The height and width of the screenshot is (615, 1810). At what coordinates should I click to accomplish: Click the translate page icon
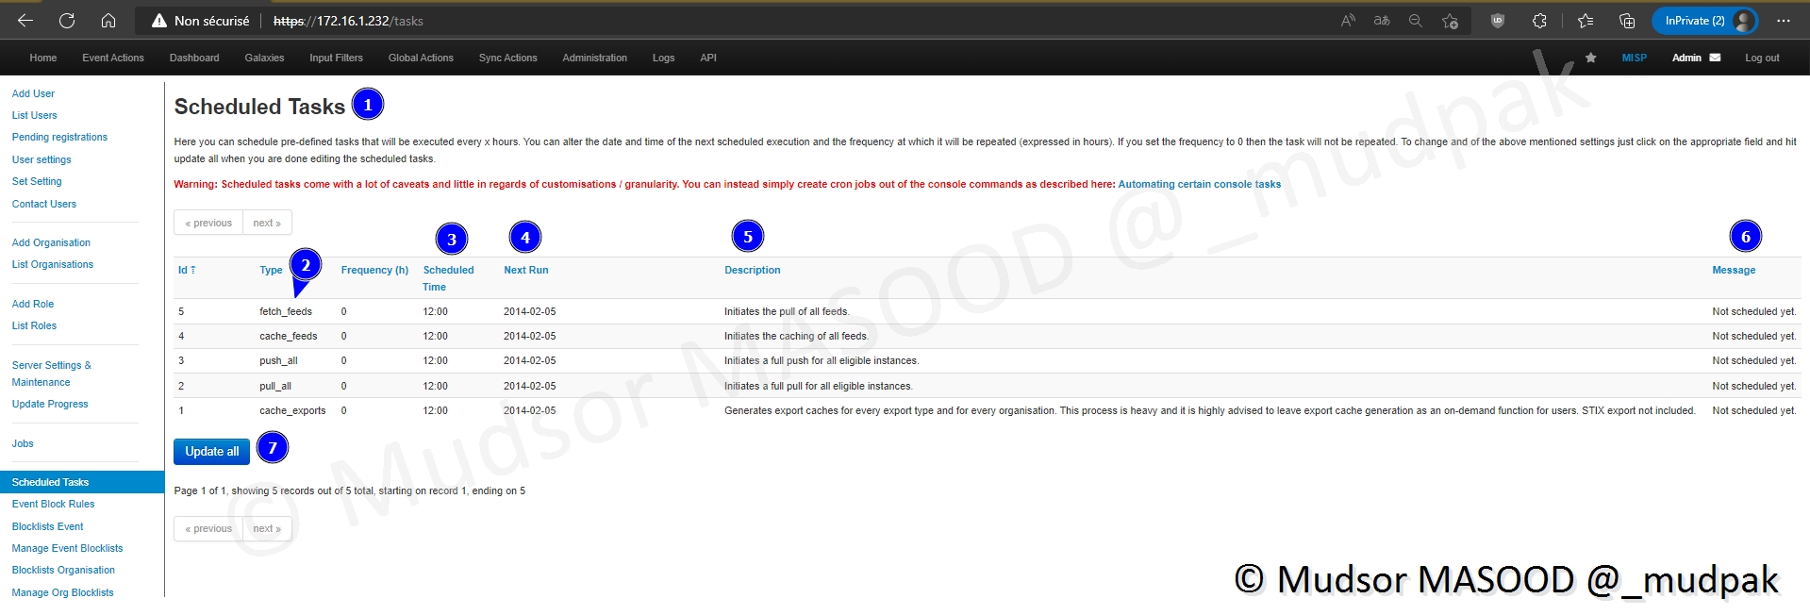click(1382, 21)
